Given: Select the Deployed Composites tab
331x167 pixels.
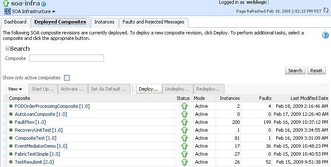Looking at the screenshot, I should tap(60, 22).
